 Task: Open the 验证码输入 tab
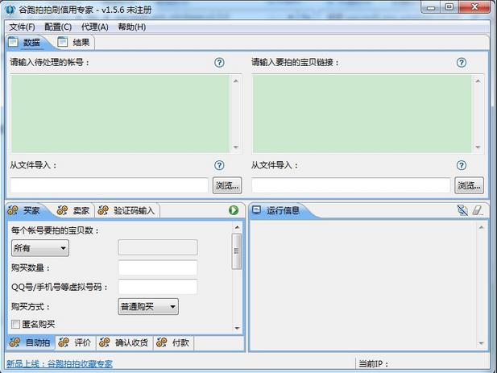(x=127, y=210)
